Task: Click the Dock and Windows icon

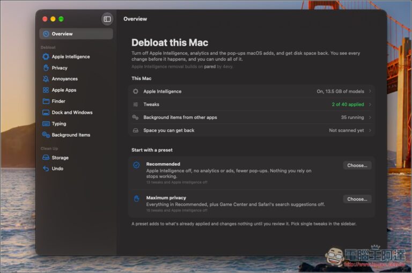Action: tap(46, 113)
